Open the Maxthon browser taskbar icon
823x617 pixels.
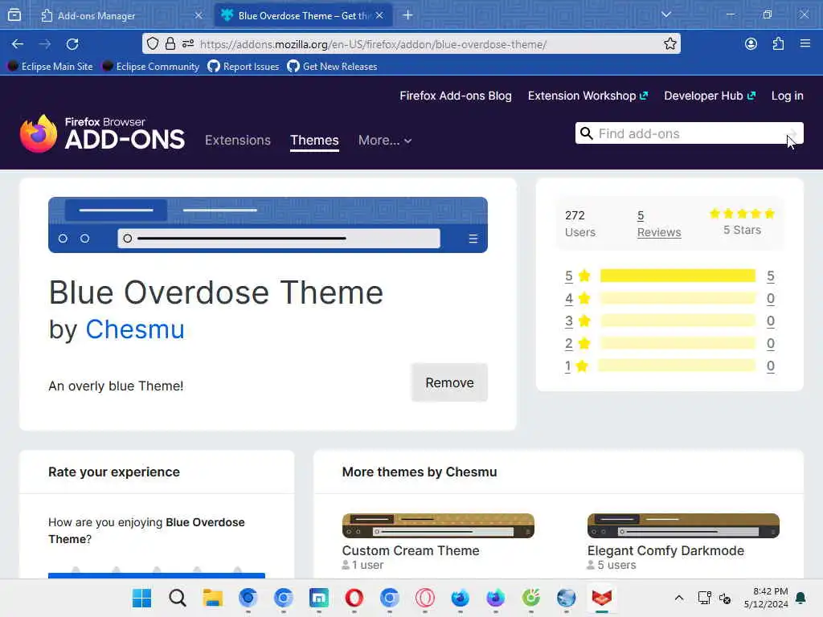[x=318, y=598]
